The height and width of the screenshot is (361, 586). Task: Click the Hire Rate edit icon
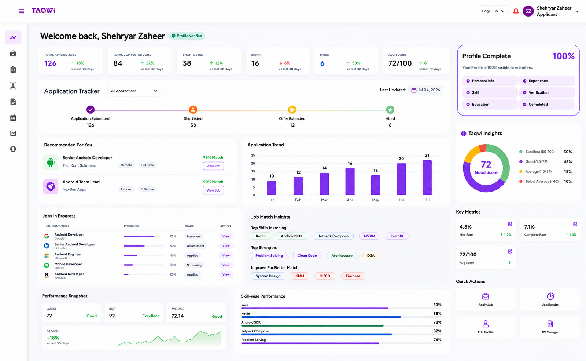(x=510, y=224)
